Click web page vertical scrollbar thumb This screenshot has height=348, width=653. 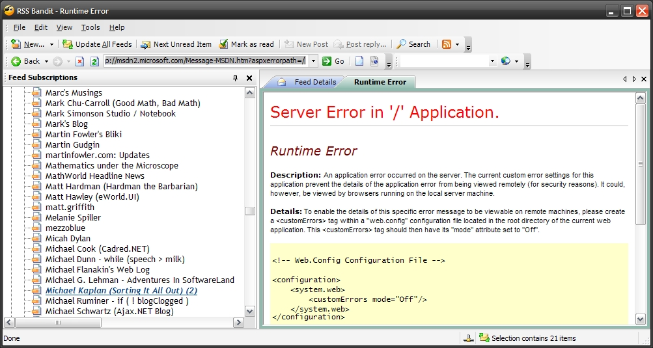coord(641,164)
